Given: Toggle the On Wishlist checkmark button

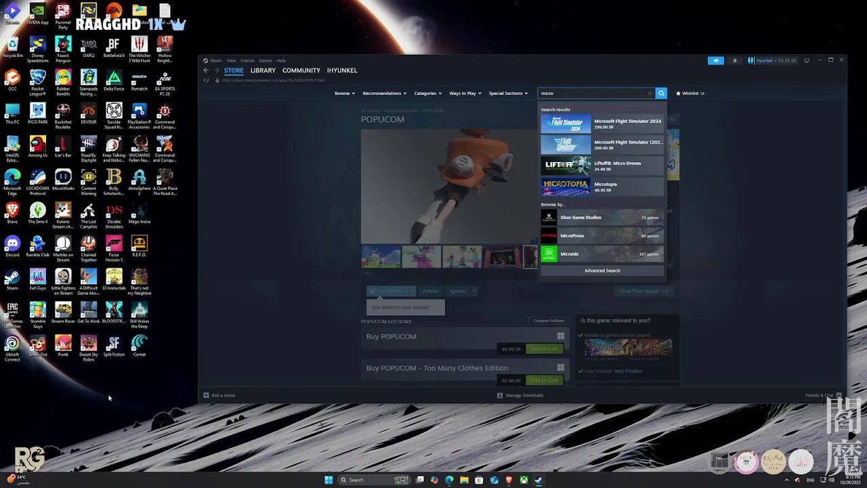Looking at the screenshot, I should coord(387,291).
